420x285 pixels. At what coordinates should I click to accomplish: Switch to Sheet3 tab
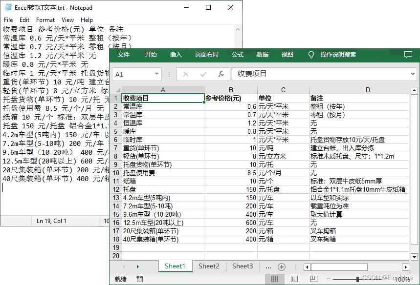[x=243, y=266]
